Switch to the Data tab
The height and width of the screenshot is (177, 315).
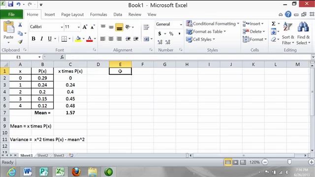[118, 14]
